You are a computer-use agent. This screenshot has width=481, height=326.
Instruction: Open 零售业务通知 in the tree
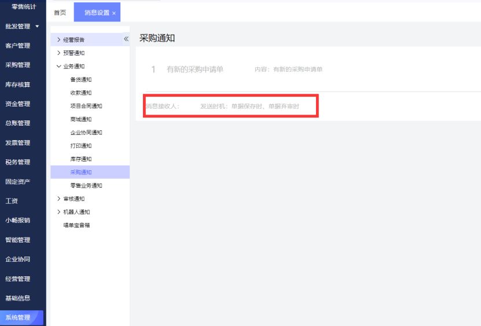86,186
